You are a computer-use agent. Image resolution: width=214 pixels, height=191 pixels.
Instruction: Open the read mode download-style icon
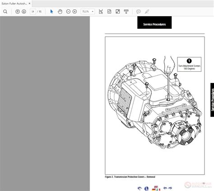[x=126, y=12]
